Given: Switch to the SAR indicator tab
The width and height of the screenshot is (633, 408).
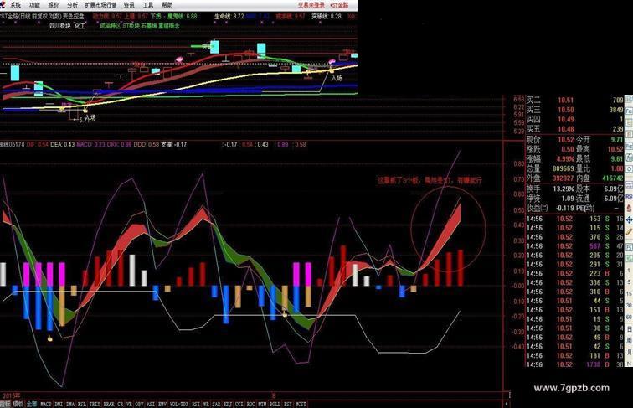Looking at the screenshot, I should click(x=216, y=404).
